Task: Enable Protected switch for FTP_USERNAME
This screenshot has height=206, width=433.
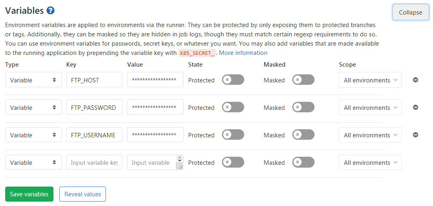Action: (x=233, y=135)
